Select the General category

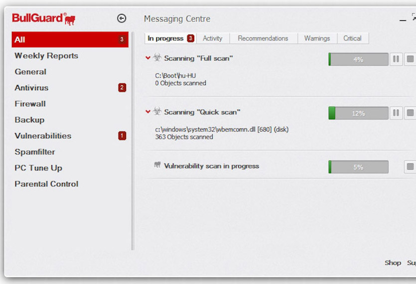(70, 72)
